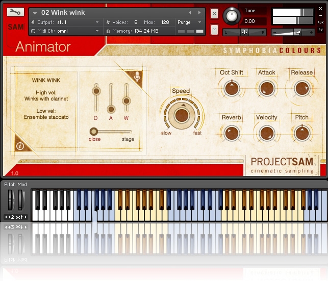Toggle the Mute (M) button

point(214,30)
